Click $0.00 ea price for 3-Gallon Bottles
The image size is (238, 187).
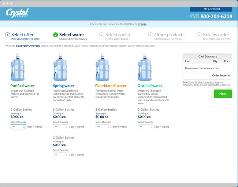coord(59,145)
